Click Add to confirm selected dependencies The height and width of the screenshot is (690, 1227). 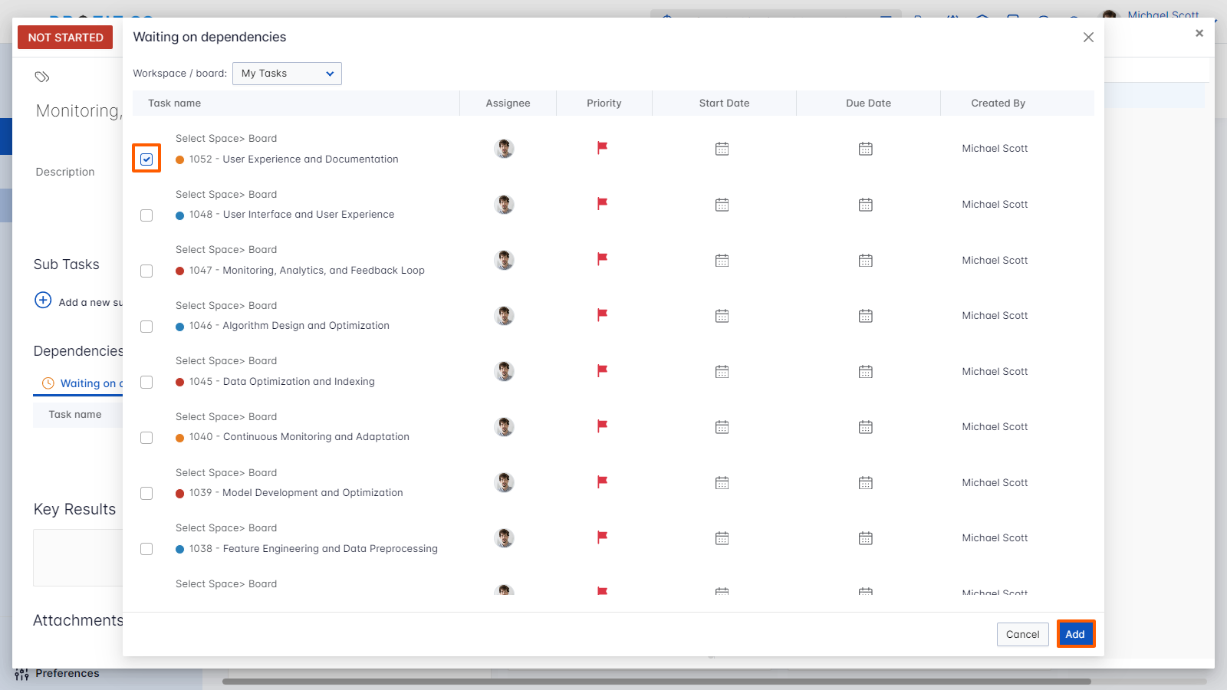1075,634
